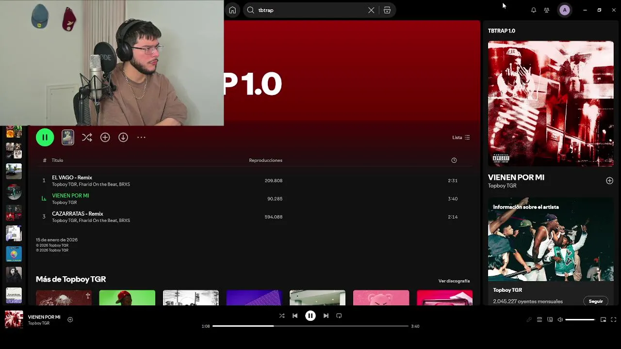Viewport: 621px width, 349px height.
Task: Add current song with bottom bar plus icon
Action: point(70,320)
